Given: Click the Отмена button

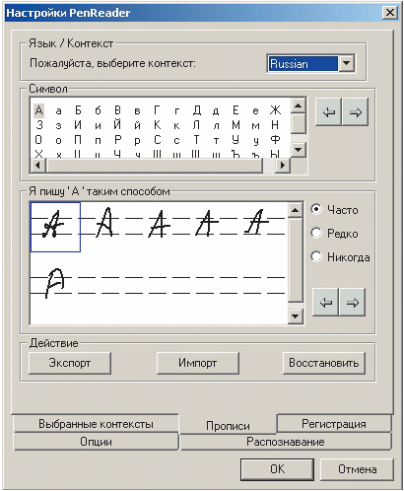Looking at the screenshot, I should (x=357, y=469).
